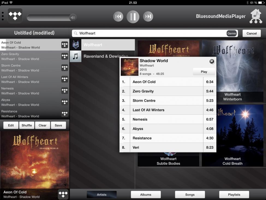Viewport: 266px width, 200px height.
Task: Select track 7 Resistance in popup
Action: [x=168, y=138]
